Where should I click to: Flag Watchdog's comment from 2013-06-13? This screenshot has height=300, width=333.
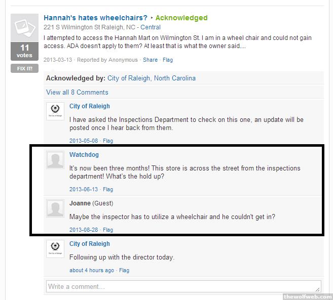tap(108, 189)
